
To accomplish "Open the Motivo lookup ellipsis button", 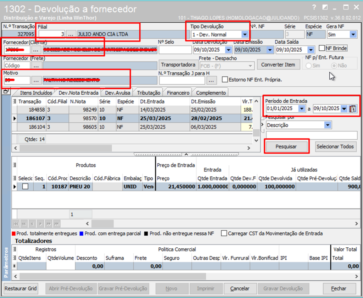I will tap(36, 80).
